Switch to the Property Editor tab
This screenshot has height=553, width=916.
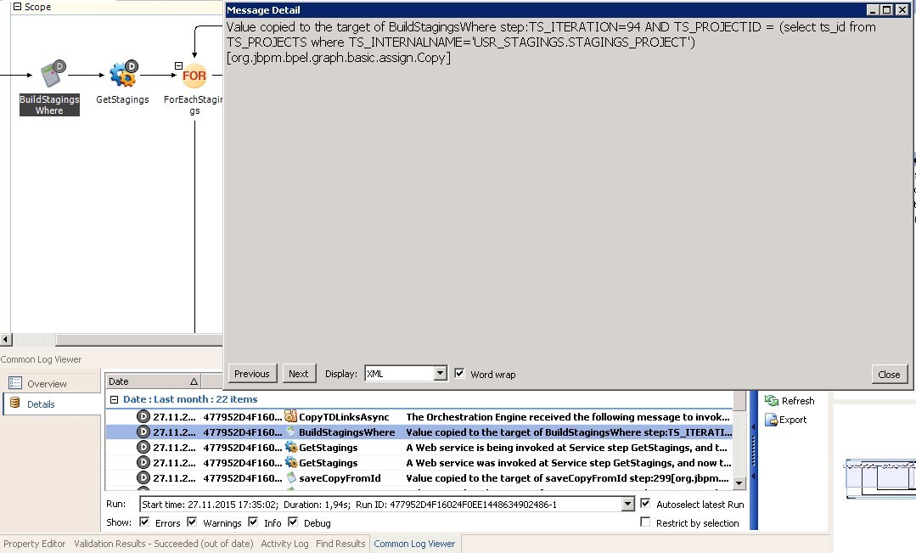[x=35, y=544]
